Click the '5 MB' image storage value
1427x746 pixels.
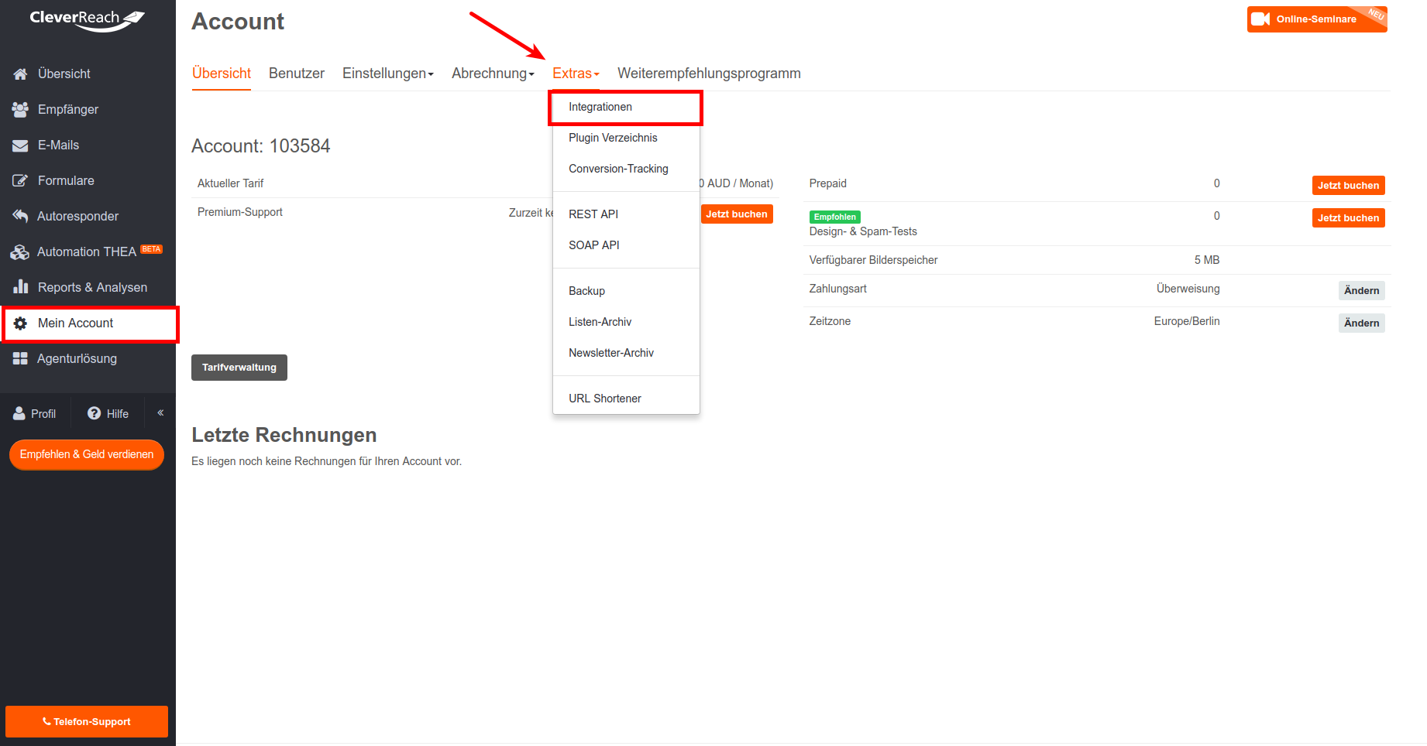(x=1207, y=260)
